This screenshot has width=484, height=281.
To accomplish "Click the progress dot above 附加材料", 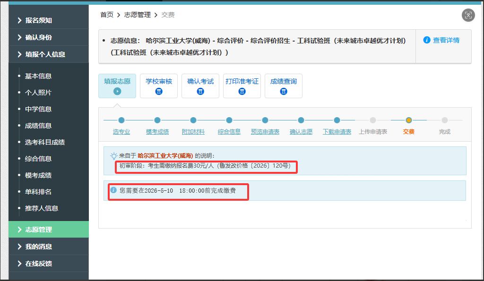I will (x=193, y=120).
